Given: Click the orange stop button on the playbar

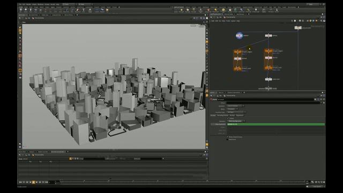Looking at the screenshot, I should pos(33,182).
